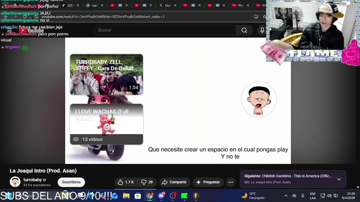360x202 pixels.
Task: Open Microsoft Store from taskbar
Action: pyautogui.click(x=138, y=196)
